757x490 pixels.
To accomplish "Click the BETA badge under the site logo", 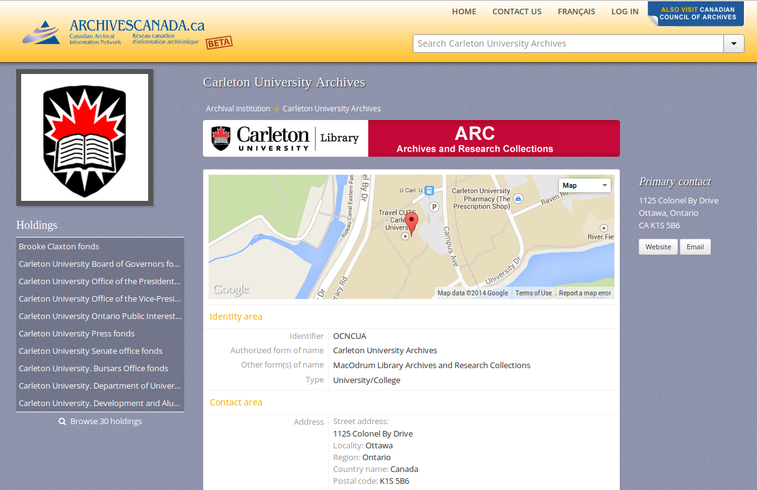I will [219, 42].
